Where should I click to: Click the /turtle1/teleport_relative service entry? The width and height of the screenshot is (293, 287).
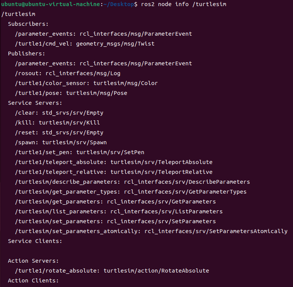point(114,172)
